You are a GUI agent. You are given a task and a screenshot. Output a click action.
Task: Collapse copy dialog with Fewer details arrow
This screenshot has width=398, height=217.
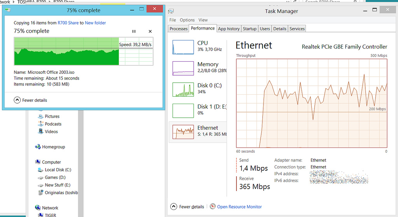17,100
